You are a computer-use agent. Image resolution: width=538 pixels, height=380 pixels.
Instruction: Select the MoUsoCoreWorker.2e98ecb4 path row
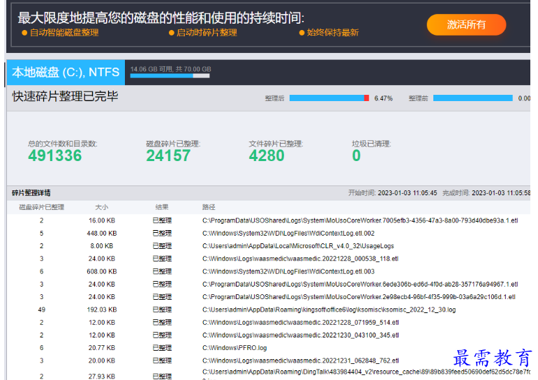click(x=269, y=297)
